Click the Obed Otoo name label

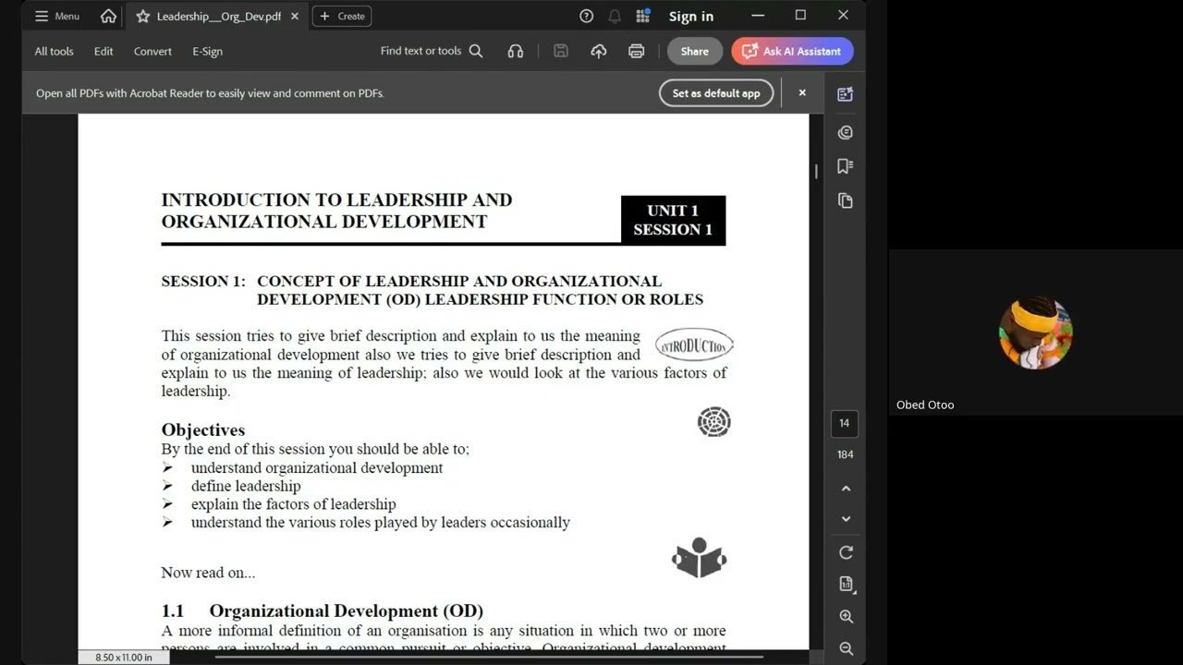(925, 405)
